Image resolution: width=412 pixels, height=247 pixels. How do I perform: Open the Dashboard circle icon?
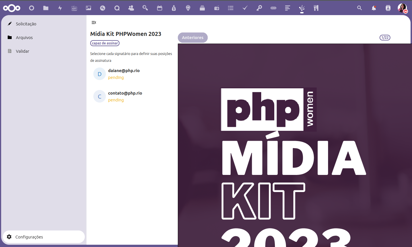click(32, 8)
